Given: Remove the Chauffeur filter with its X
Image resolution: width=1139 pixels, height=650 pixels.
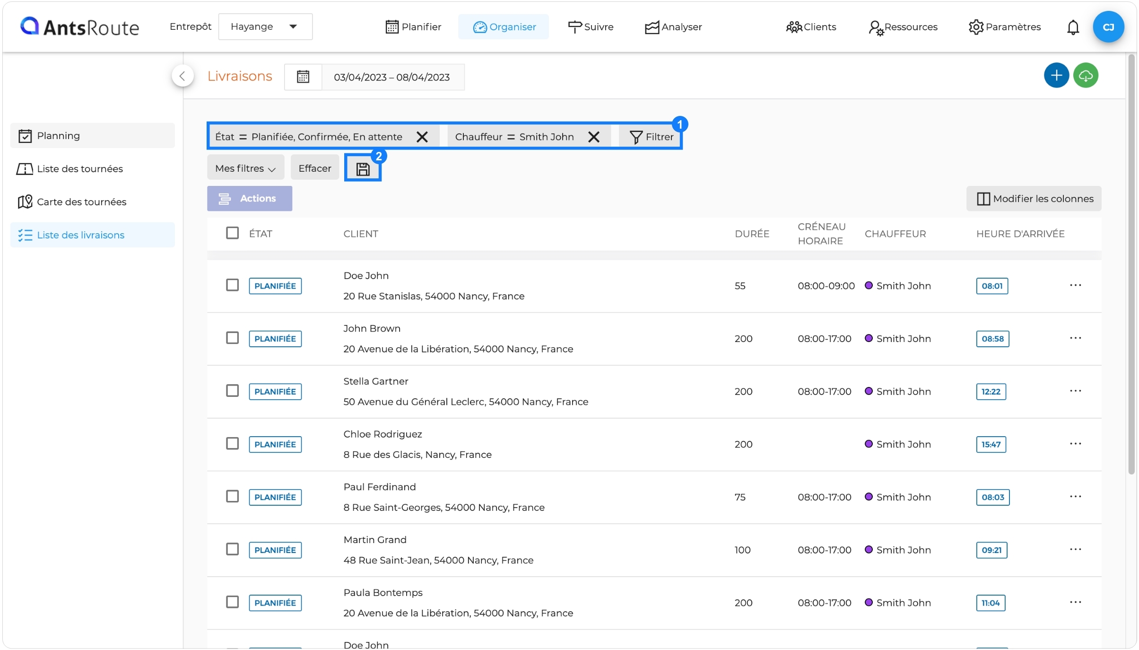Looking at the screenshot, I should (x=593, y=137).
